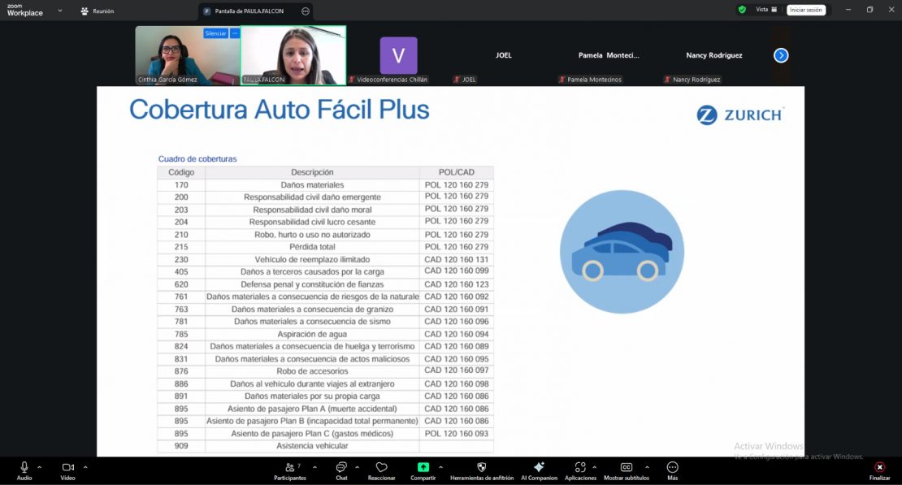Open the Más options ellipsis
Viewport: 902px width, 485px height.
[x=672, y=468]
